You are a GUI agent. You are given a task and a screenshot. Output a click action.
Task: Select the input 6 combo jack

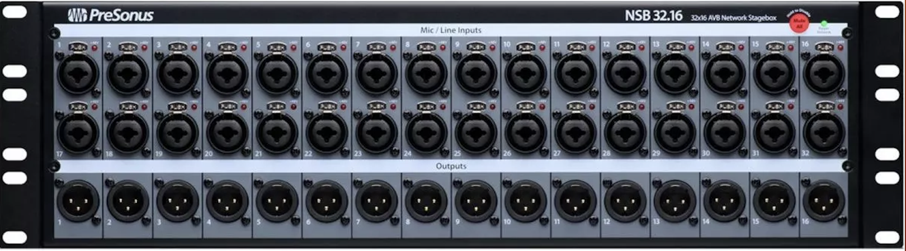[327, 74]
